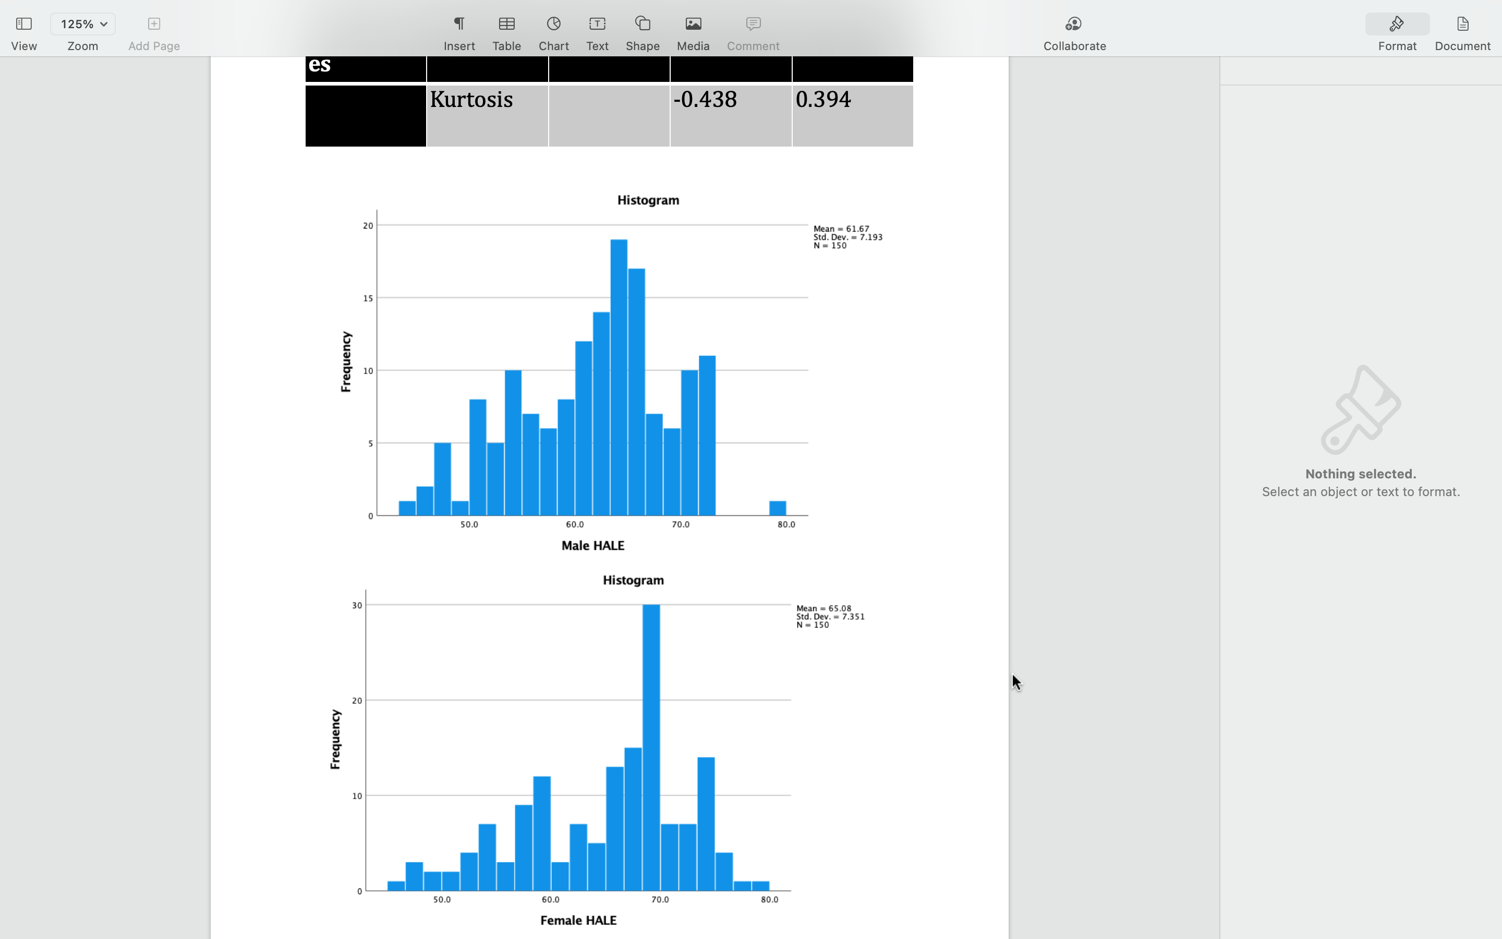Insert a table using the Table icon
Image resolution: width=1502 pixels, height=939 pixels.
tap(506, 23)
